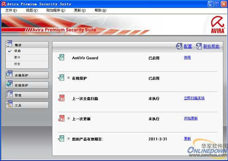Image resolution: width=228 pixels, height=161 pixels.
Task: Open the 附加程序(X) menu
Action: tap(56, 10)
